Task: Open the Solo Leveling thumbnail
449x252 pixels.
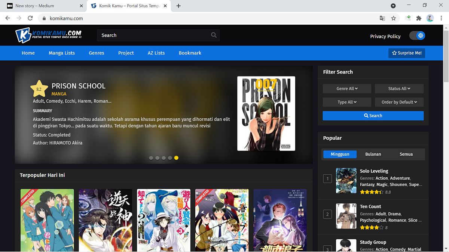Action: tap(346, 180)
